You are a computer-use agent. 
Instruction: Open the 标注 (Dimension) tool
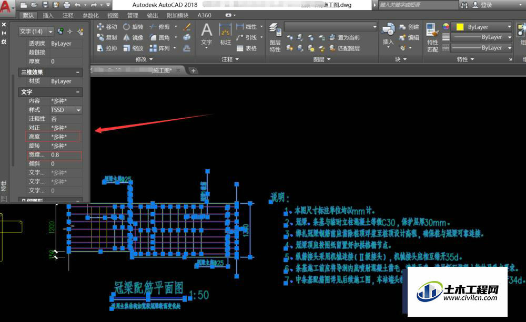(x=226, y=35)
